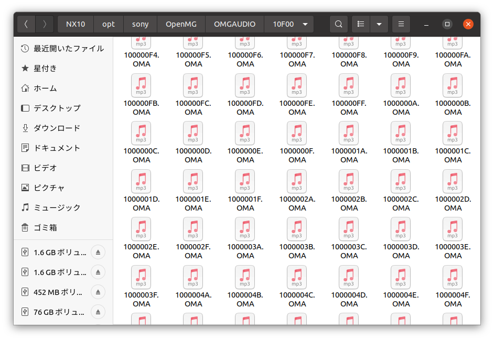Open 星付き starred items
The height and width of the screenshot is (340, 494).
[63, 68]
